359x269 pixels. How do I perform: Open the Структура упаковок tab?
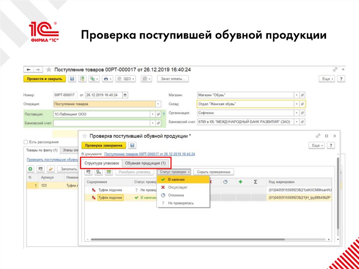(102, 163)
